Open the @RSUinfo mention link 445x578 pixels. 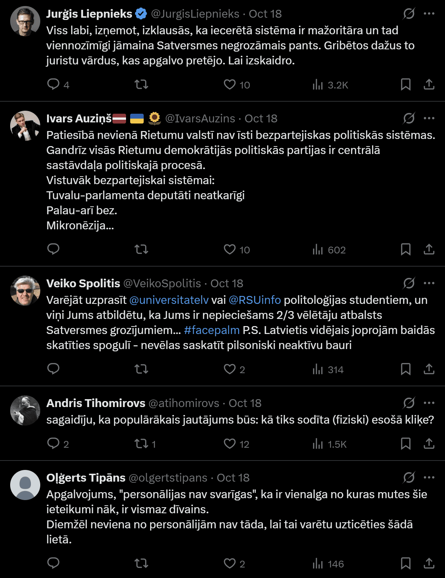[255, 300]
